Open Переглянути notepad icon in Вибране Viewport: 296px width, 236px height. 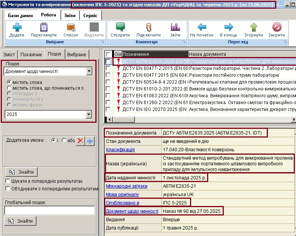(x=44, y=27)
